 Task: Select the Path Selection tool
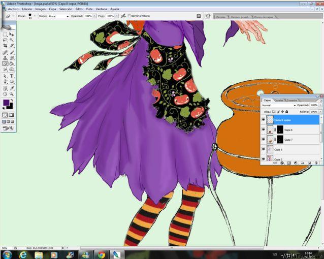click(5, 76)
